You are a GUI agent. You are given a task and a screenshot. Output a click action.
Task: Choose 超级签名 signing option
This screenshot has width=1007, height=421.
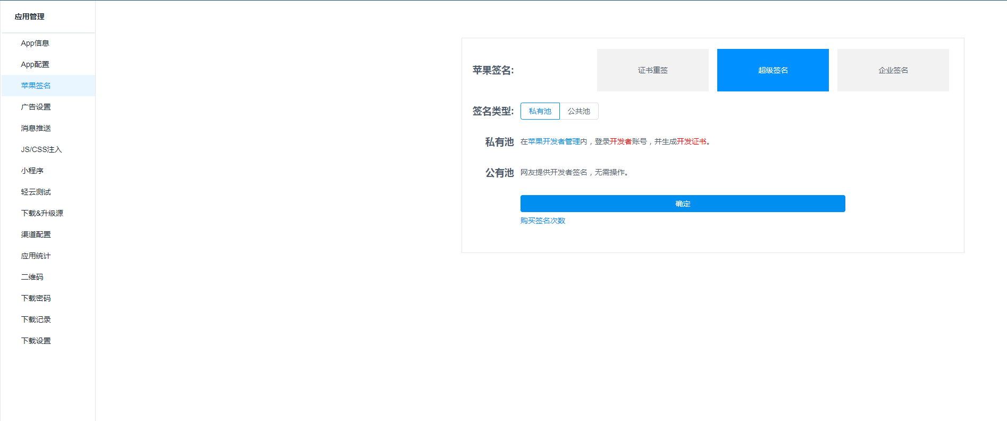(773, 70)
